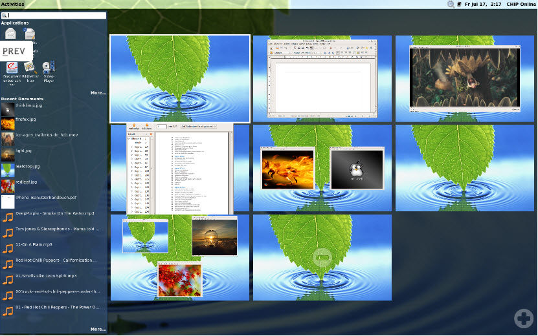
Task: Show more applications via More... link
Action: [98, 93]
